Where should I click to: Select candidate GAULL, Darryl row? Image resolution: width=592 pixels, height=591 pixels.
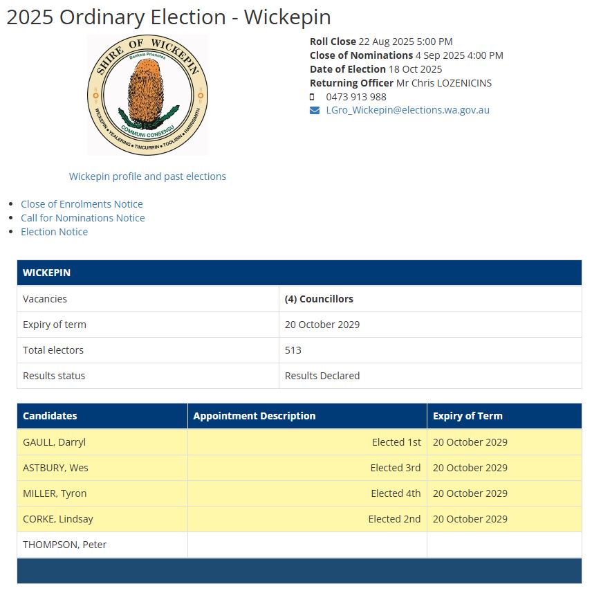click(54, 442)
